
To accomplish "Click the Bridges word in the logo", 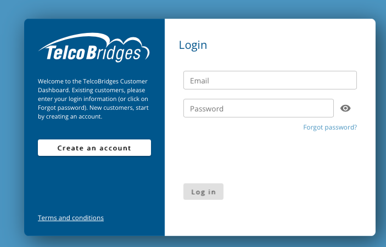I will pyautogui.click(x=114, y=53).
